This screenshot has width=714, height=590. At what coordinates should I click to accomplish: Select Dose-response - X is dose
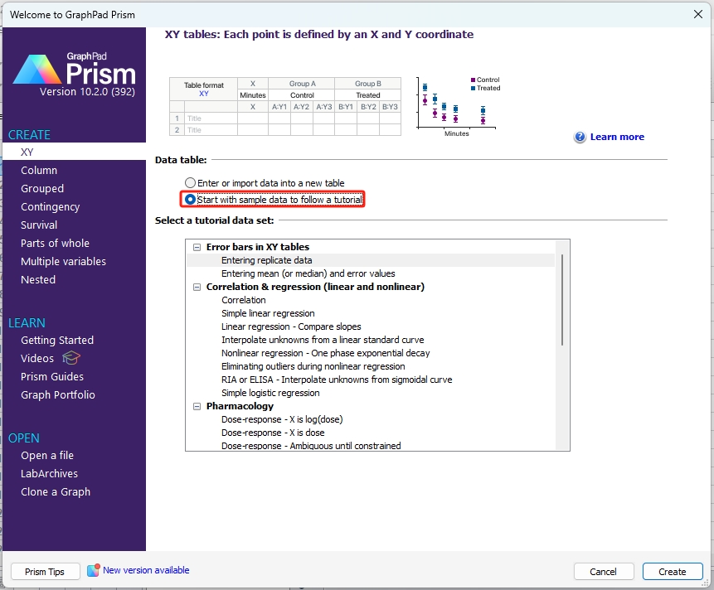[273, 433]
